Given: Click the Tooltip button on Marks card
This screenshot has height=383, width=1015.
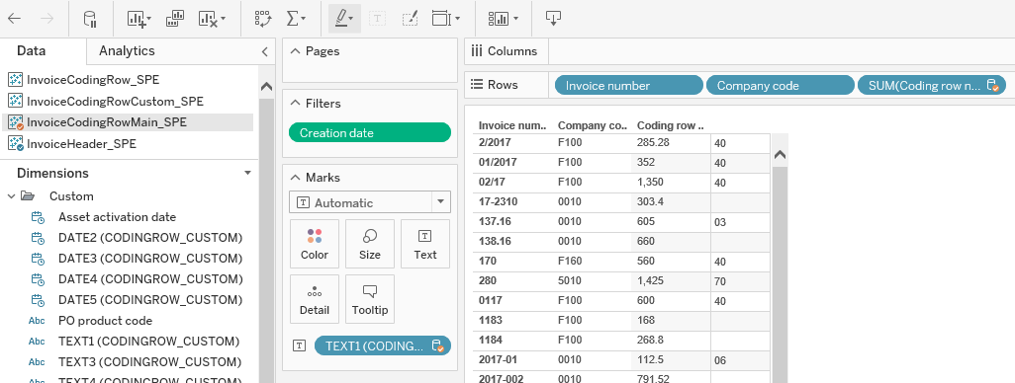Looking at the screenshot, I should 370,299.
